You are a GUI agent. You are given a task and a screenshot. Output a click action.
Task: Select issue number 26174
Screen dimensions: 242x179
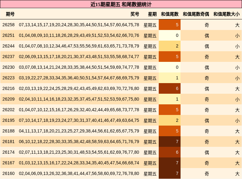tap(8, 152)
